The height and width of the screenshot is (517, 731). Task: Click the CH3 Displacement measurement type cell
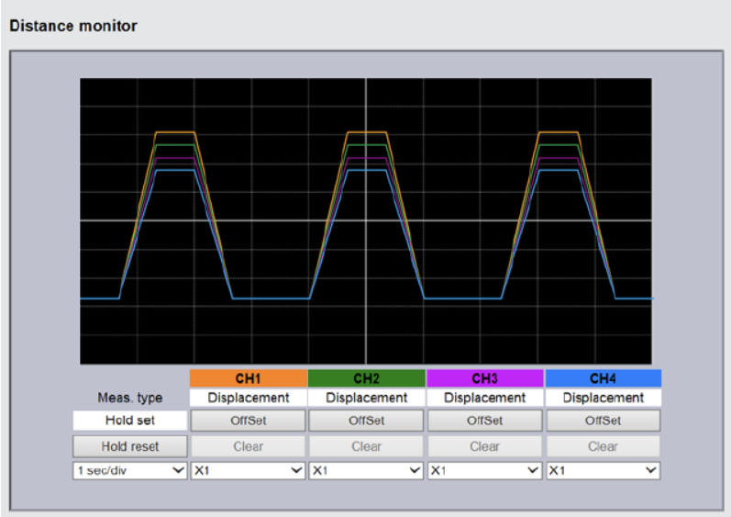pos(485,398)
